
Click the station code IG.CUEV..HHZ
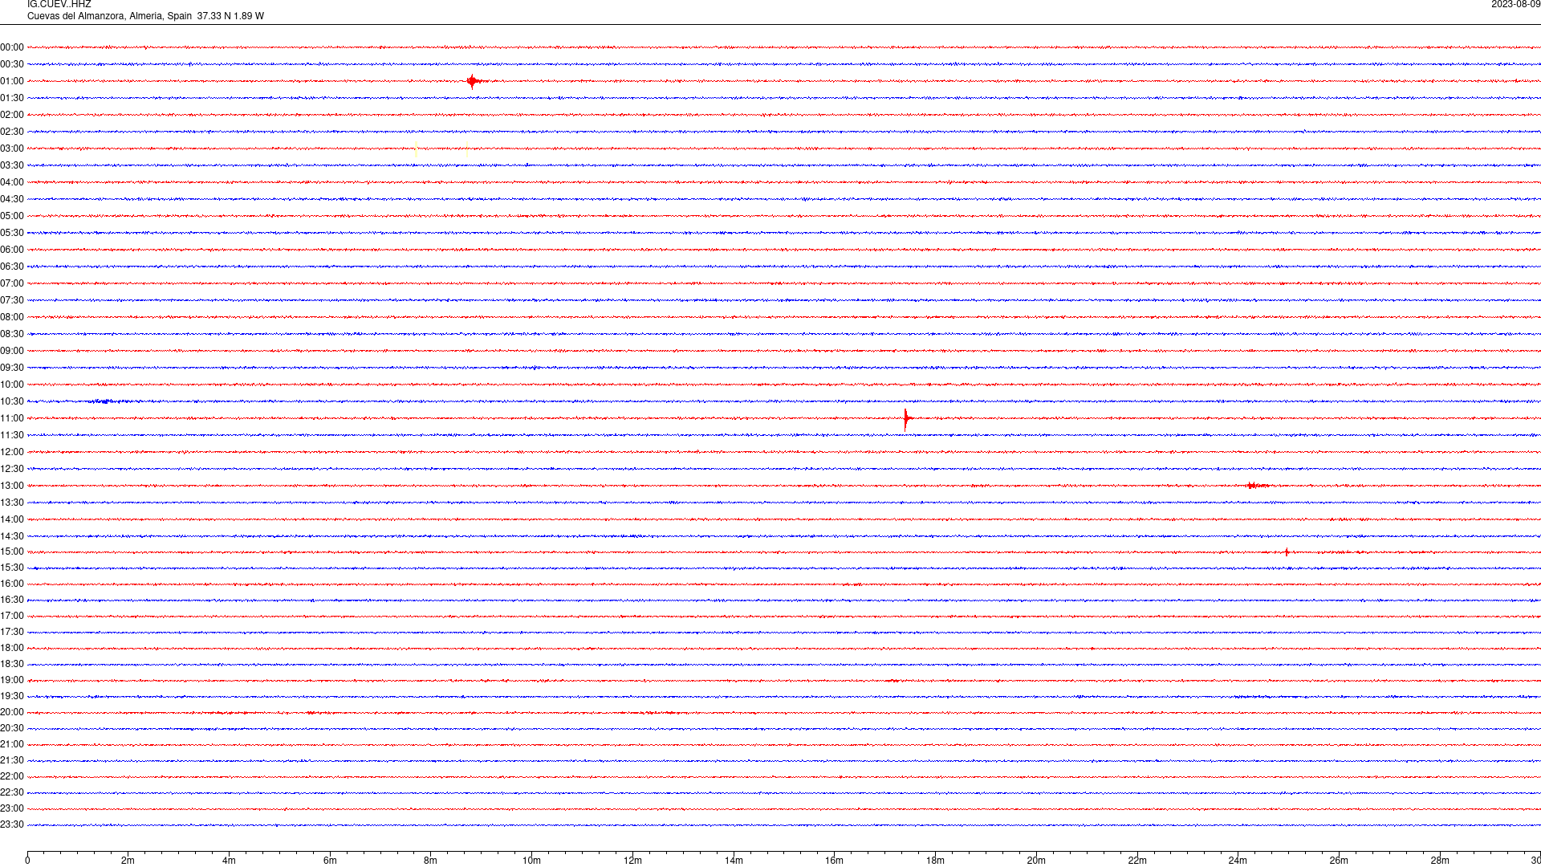59,5
